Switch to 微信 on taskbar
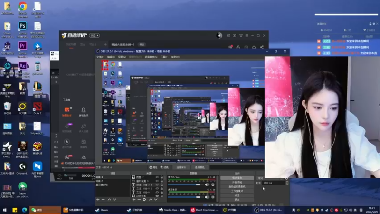Viewport: 380px width, 214px height. point(45,210)
